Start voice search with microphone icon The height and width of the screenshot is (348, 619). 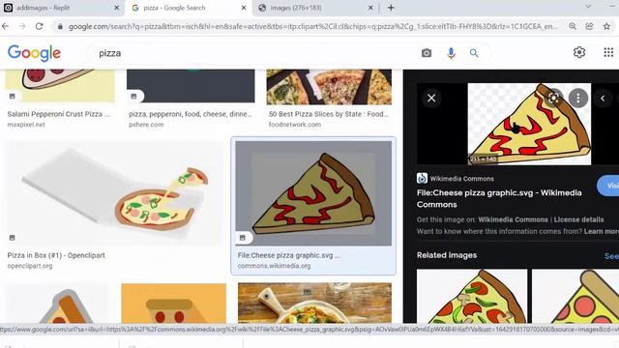451,53
